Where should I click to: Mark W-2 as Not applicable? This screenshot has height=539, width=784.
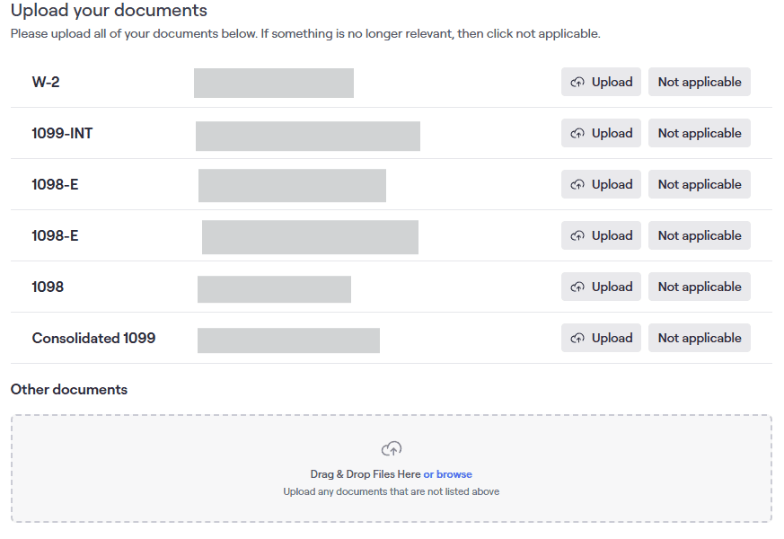click(699, 82)
